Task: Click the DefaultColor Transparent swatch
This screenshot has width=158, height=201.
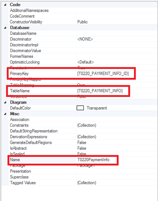Action: 80,108
